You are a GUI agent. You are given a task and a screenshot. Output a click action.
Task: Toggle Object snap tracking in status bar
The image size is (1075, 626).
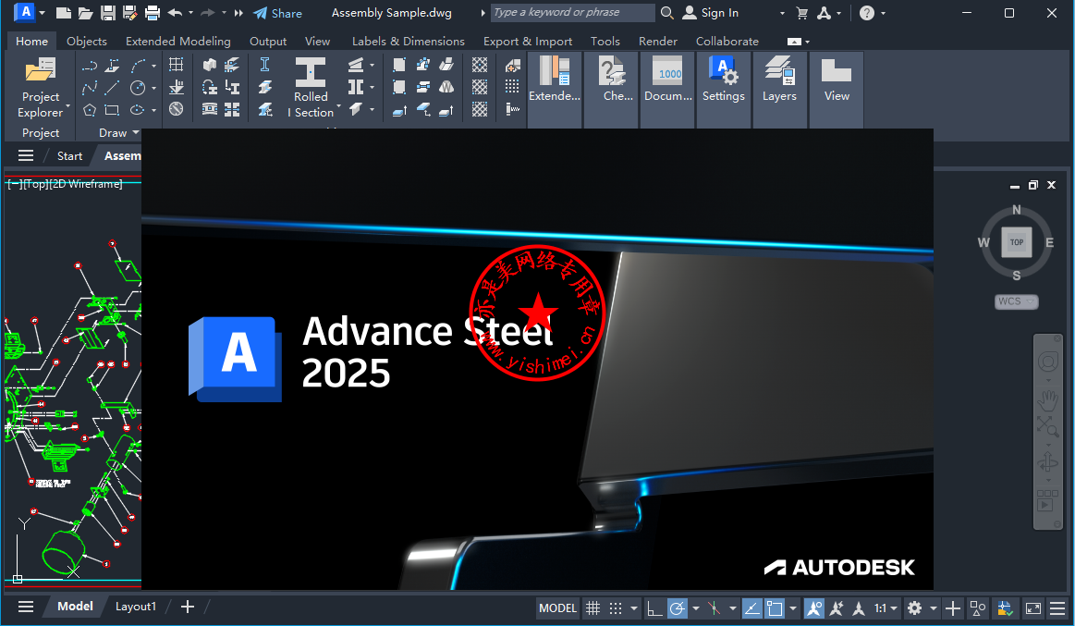(x=752, y=608)
